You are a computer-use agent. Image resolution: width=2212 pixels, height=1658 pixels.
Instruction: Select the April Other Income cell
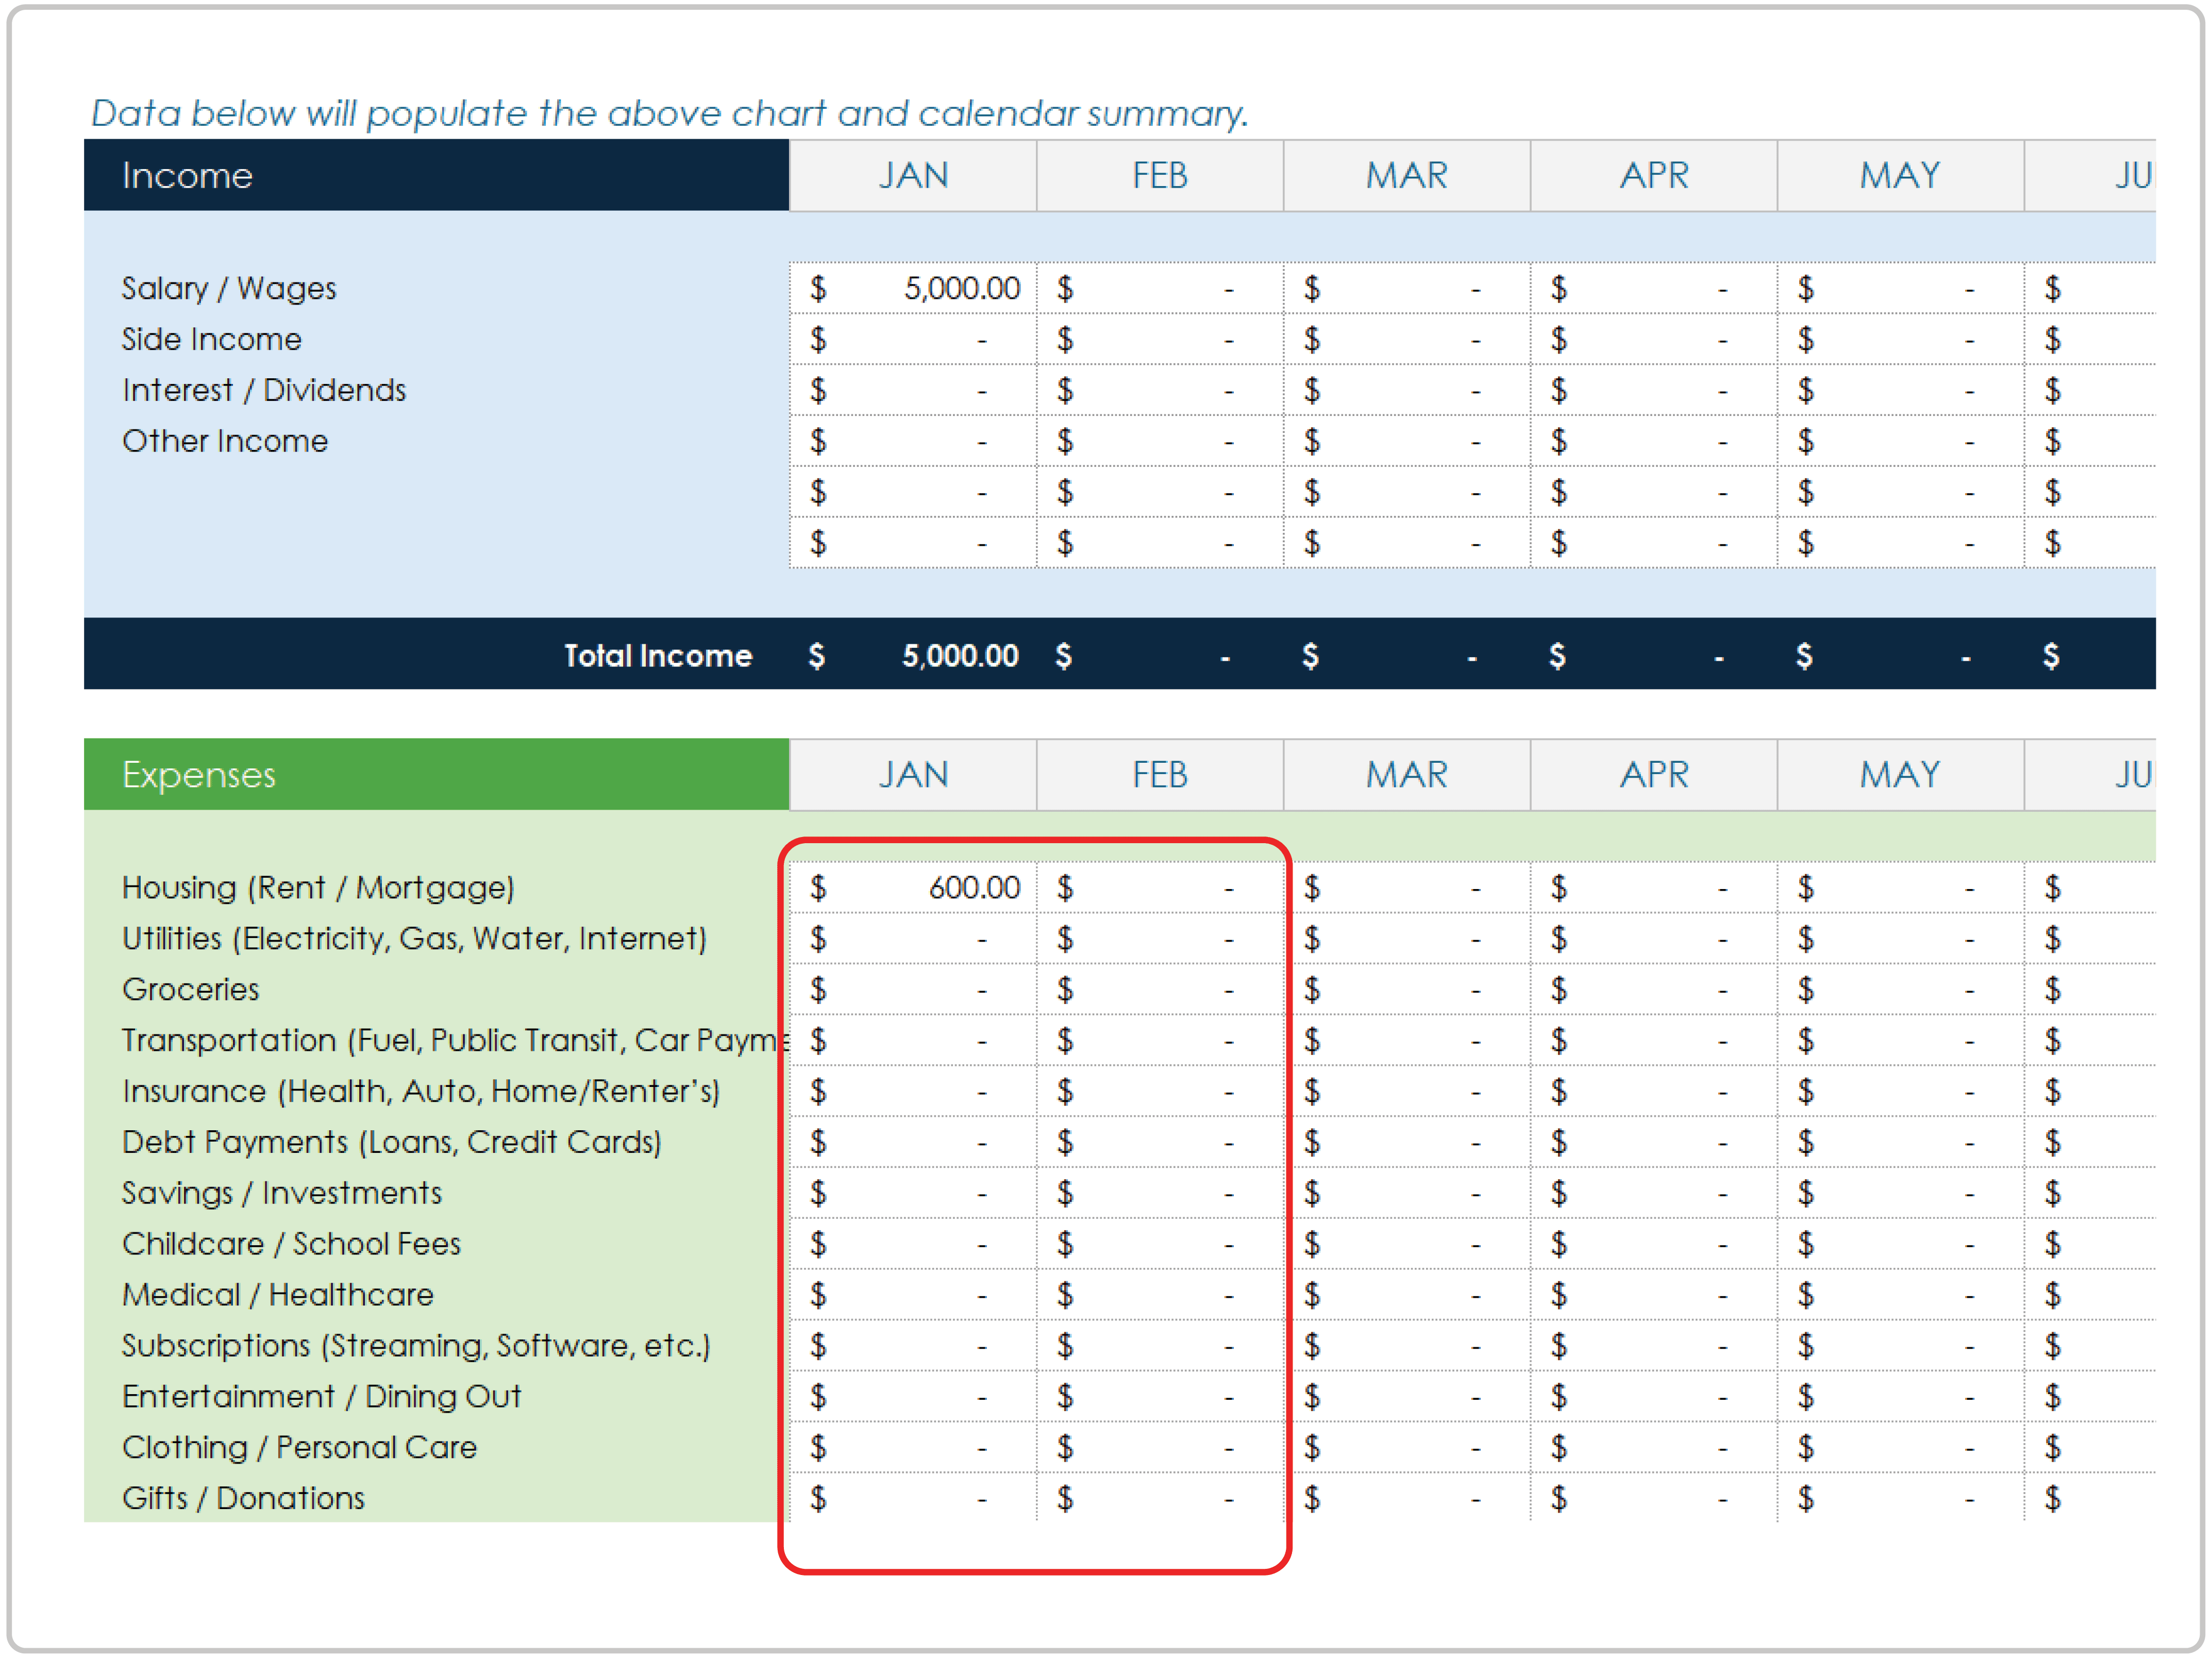point(1653,441)
